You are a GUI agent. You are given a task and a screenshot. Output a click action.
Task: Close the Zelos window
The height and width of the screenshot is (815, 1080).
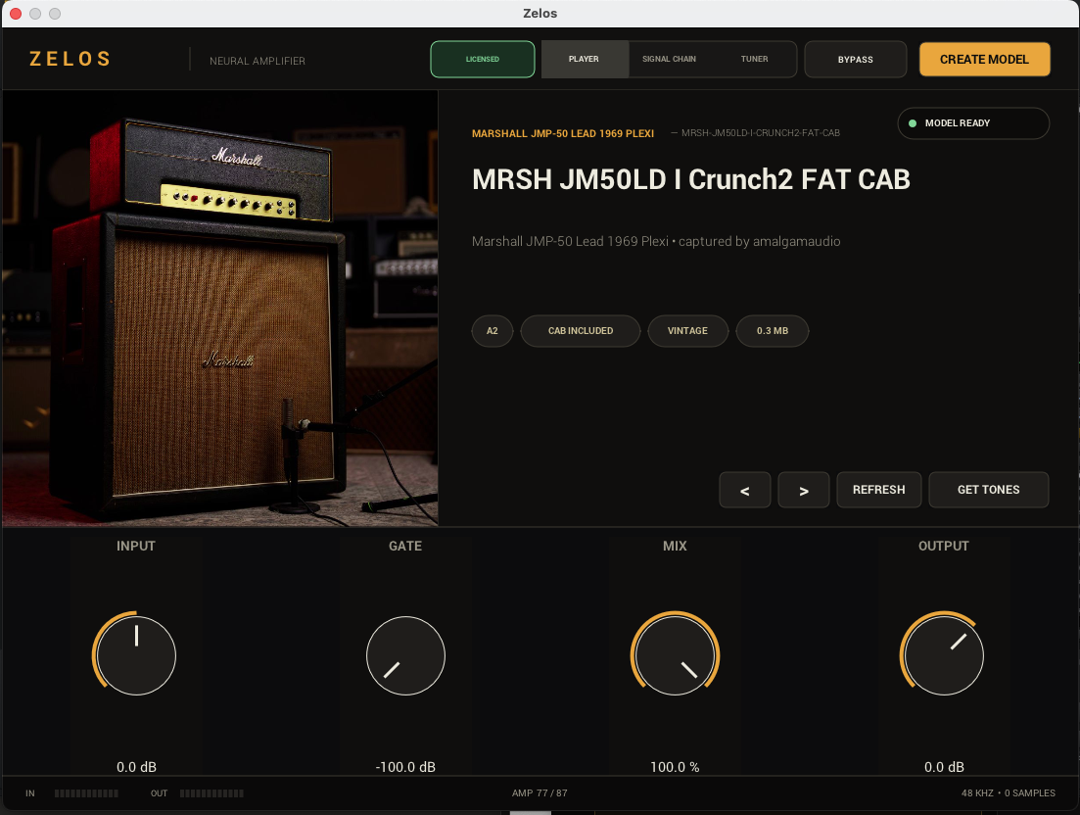pos(15,14)
